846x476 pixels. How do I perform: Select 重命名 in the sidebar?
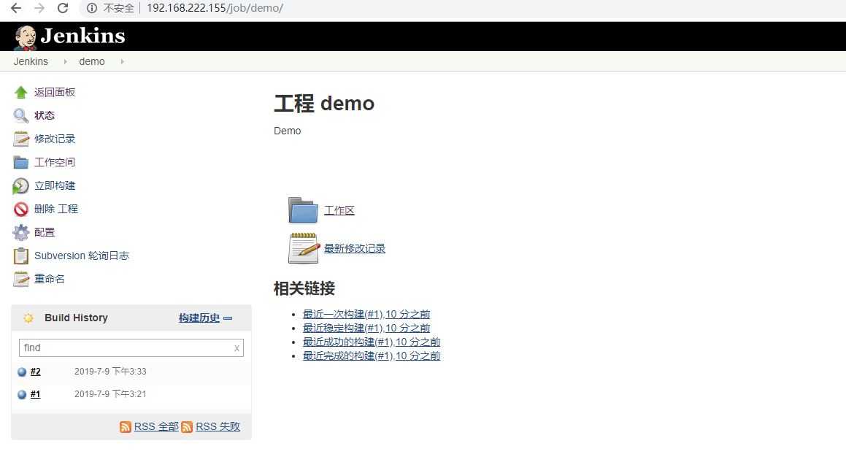49,279
